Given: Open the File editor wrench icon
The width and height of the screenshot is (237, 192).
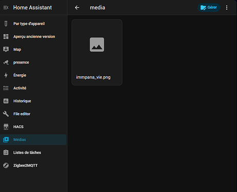Looking at the screenshot, I should (x=6, y=114).
